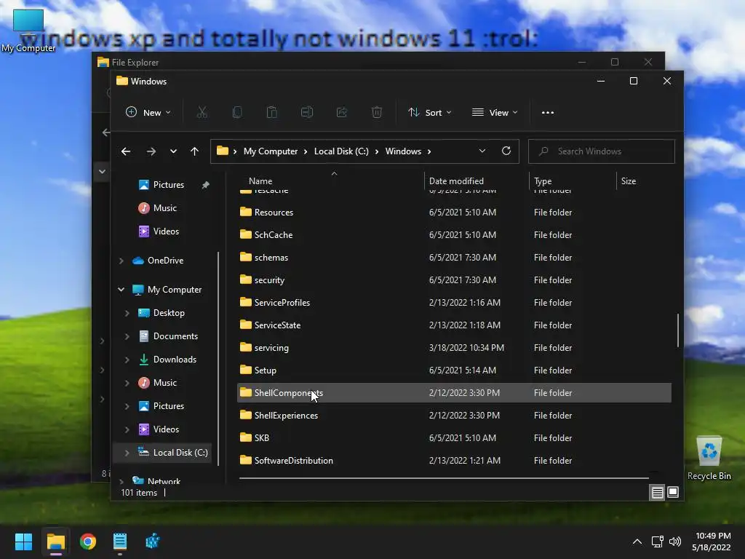Image resolution: width=745 pixels, height=559 pixels.
Task: Launch Chrome from the taskbar
Action: pos(88,542)
